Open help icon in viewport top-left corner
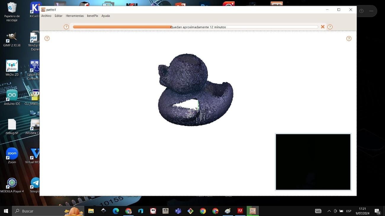The image size is (385, 216). 47,38
